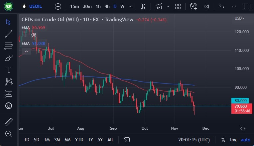The image size is (254, 146).
Task: Open the USD currency dropdown
Action: pos(239,18)
